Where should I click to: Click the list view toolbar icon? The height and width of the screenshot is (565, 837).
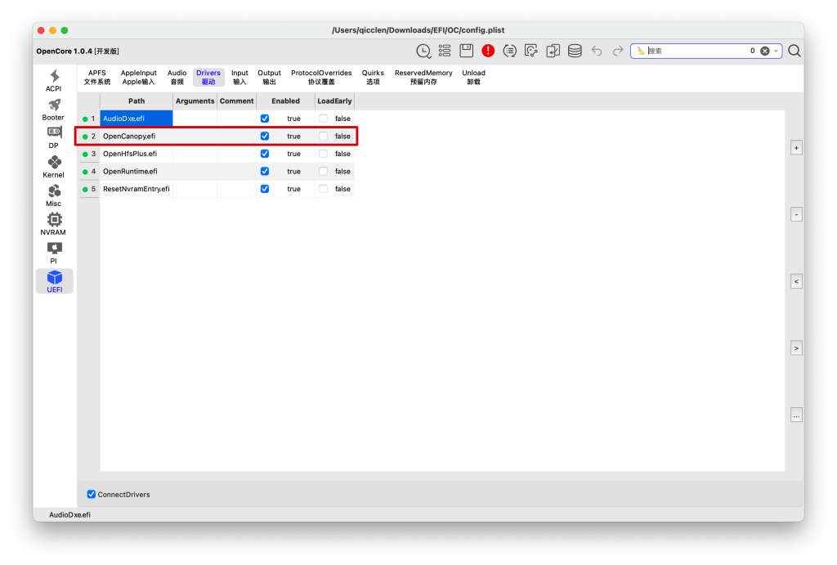445,51
